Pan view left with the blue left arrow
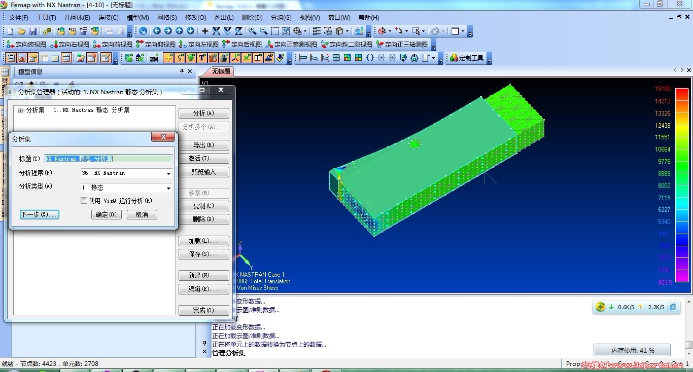The width and height of the screenshot is (693, 372). coord(157,30)
